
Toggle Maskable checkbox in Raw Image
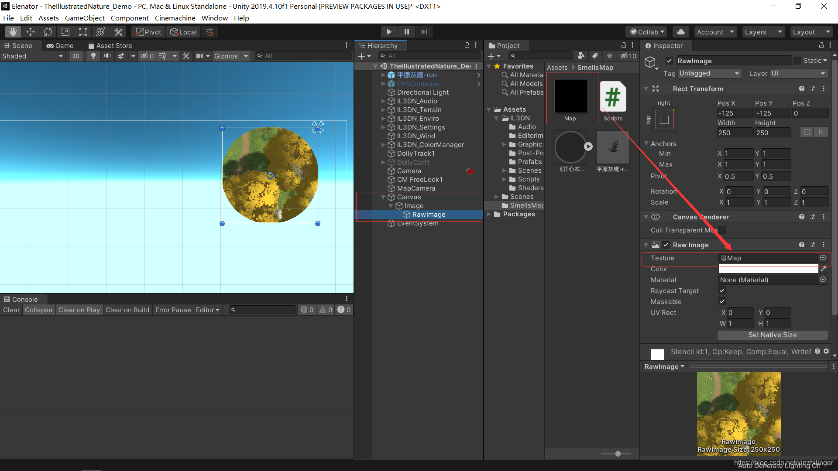pyautogui.click(x=722, y=301)
